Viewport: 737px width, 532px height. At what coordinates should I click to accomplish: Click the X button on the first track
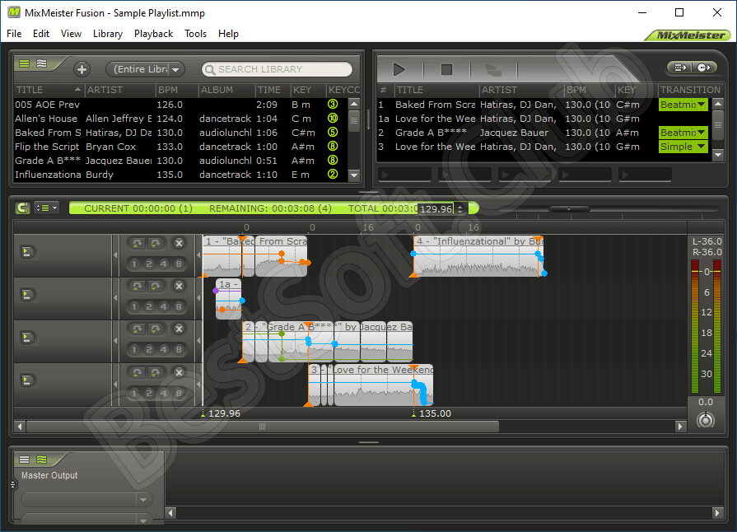(179, 243)
